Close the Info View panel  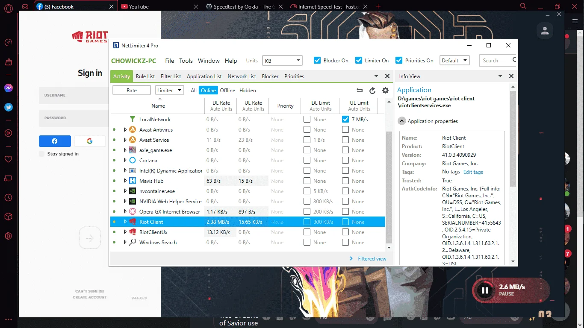coord(511,76)
